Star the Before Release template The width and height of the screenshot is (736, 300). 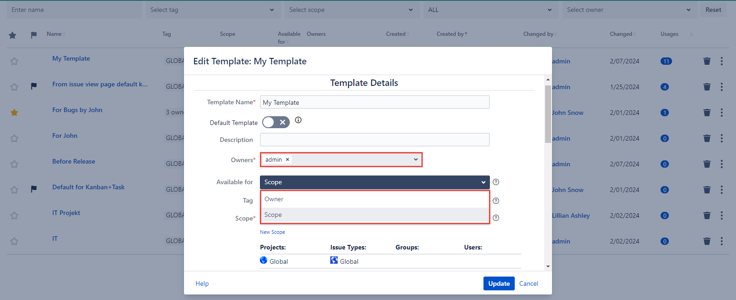[x=14, y=164]
